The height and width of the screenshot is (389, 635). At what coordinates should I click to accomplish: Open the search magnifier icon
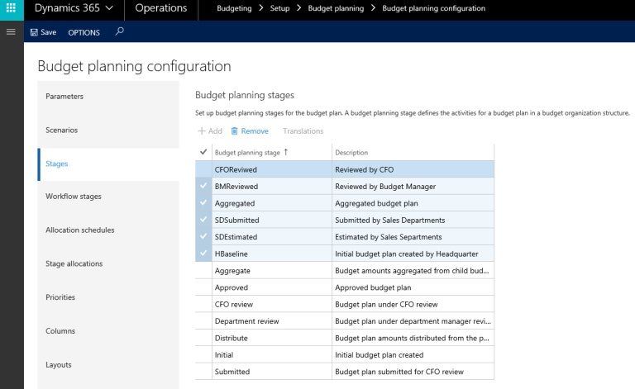coord(120,32)
